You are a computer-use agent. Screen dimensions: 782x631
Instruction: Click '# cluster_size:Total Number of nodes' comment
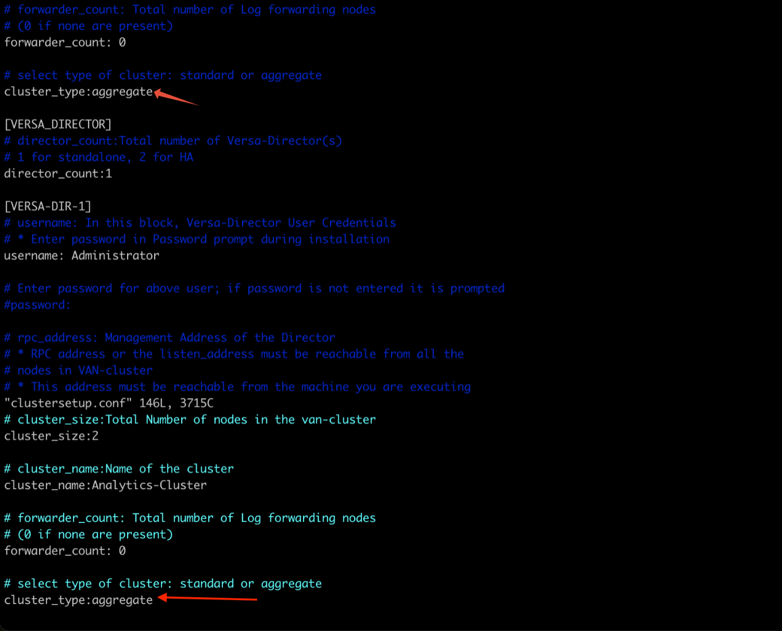190,420
